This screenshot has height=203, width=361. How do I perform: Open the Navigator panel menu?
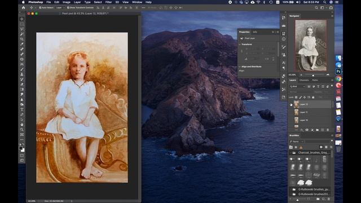tap(332, 16)
